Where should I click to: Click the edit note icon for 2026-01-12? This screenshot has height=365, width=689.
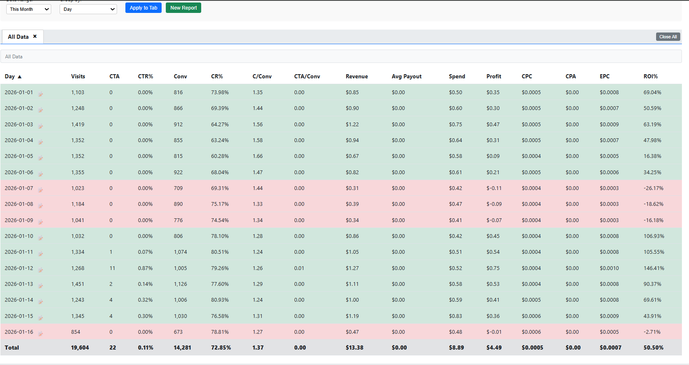pos(40,270)
